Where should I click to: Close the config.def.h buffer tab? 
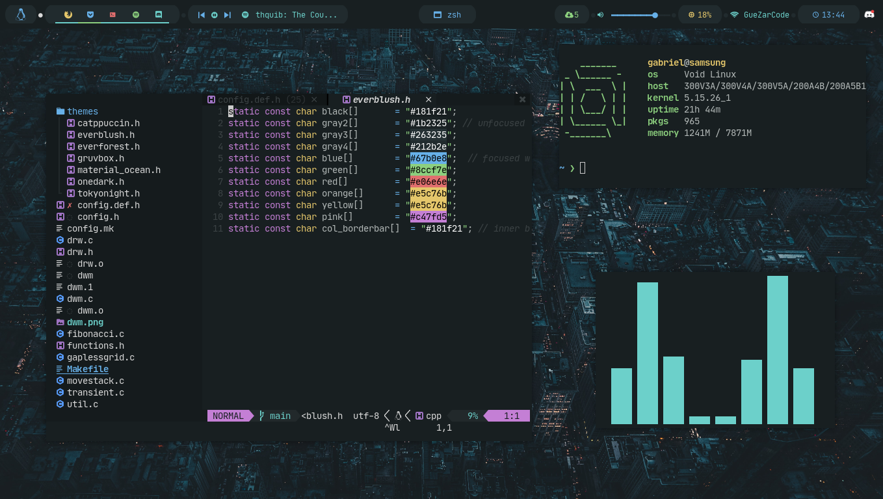[x=314, y=100]
